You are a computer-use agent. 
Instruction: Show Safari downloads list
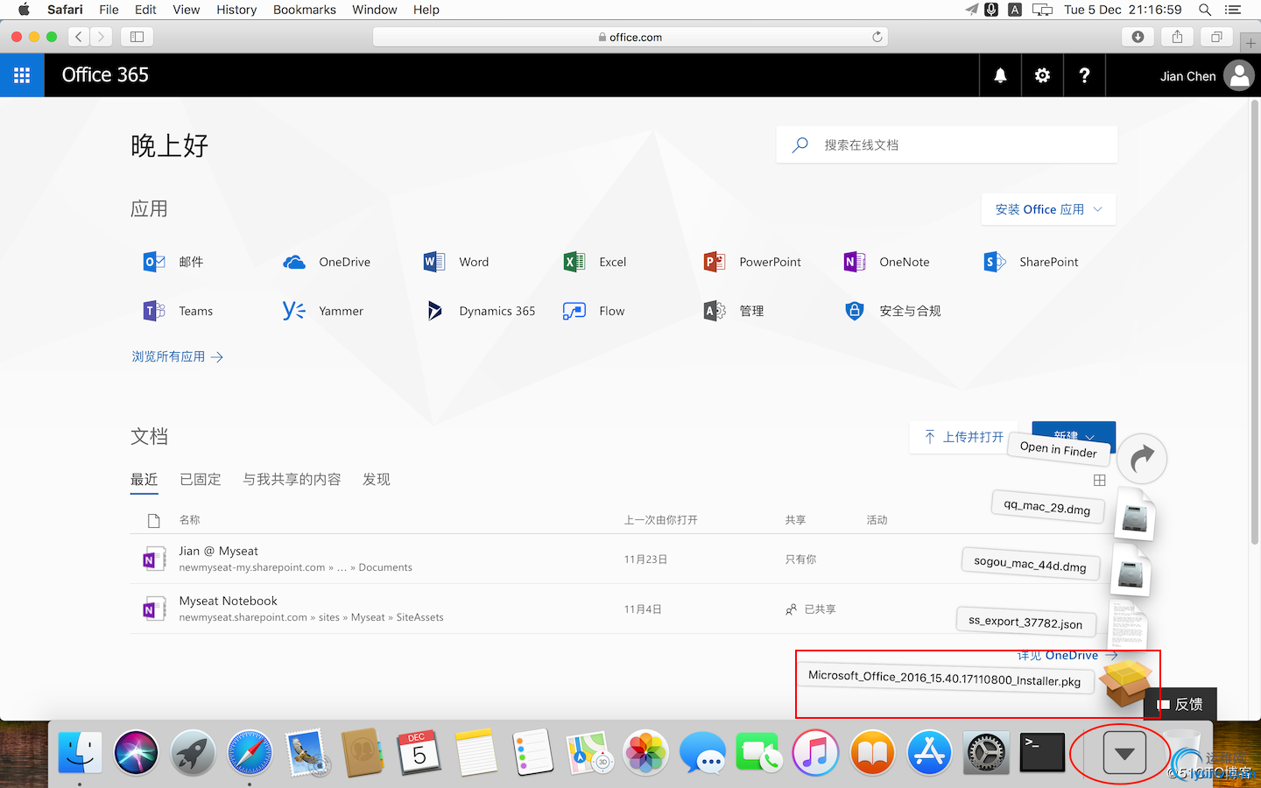[x=1138, y=37]
